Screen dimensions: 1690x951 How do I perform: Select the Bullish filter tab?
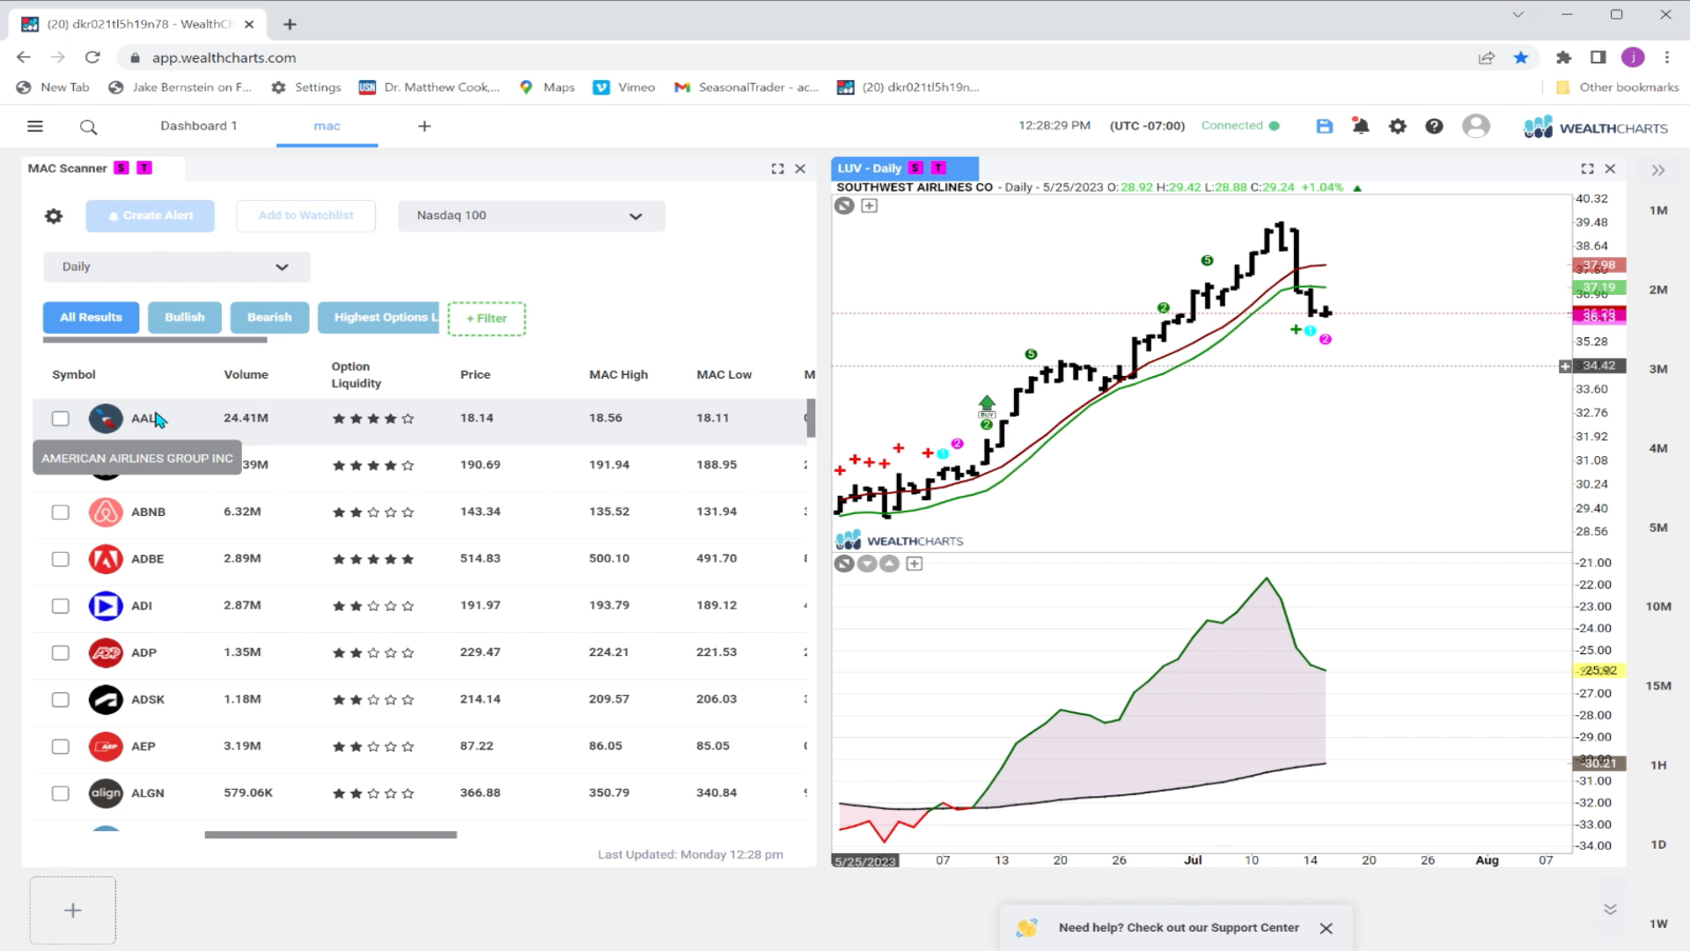click(x=184, y=317)
